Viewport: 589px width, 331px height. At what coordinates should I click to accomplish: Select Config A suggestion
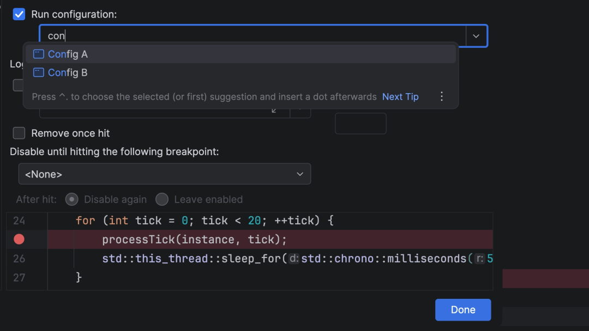click(x=241, y=54)
